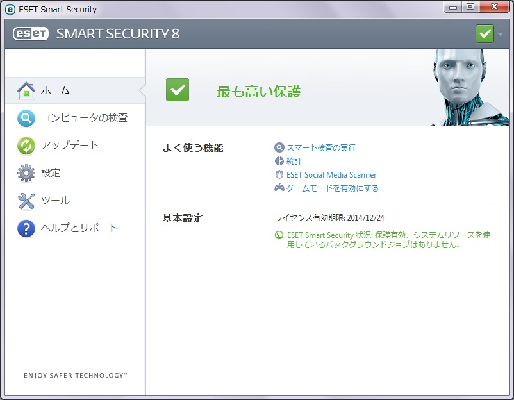
Task: Click the 設定 gear icon
Action: click(26, 173)
